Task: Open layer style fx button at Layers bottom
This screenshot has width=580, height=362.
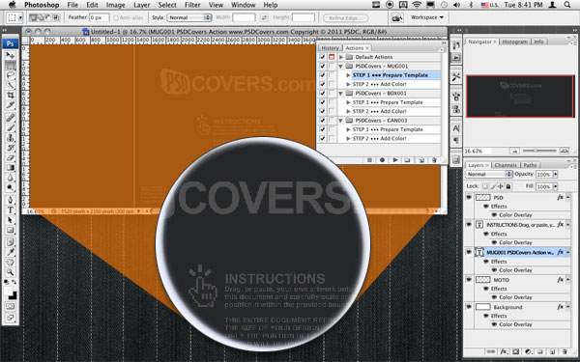Action: tap(503, 351)
